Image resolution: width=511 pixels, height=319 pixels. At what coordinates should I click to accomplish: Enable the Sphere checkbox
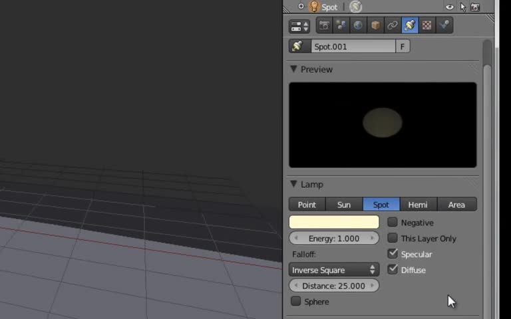tap(295, 301)
